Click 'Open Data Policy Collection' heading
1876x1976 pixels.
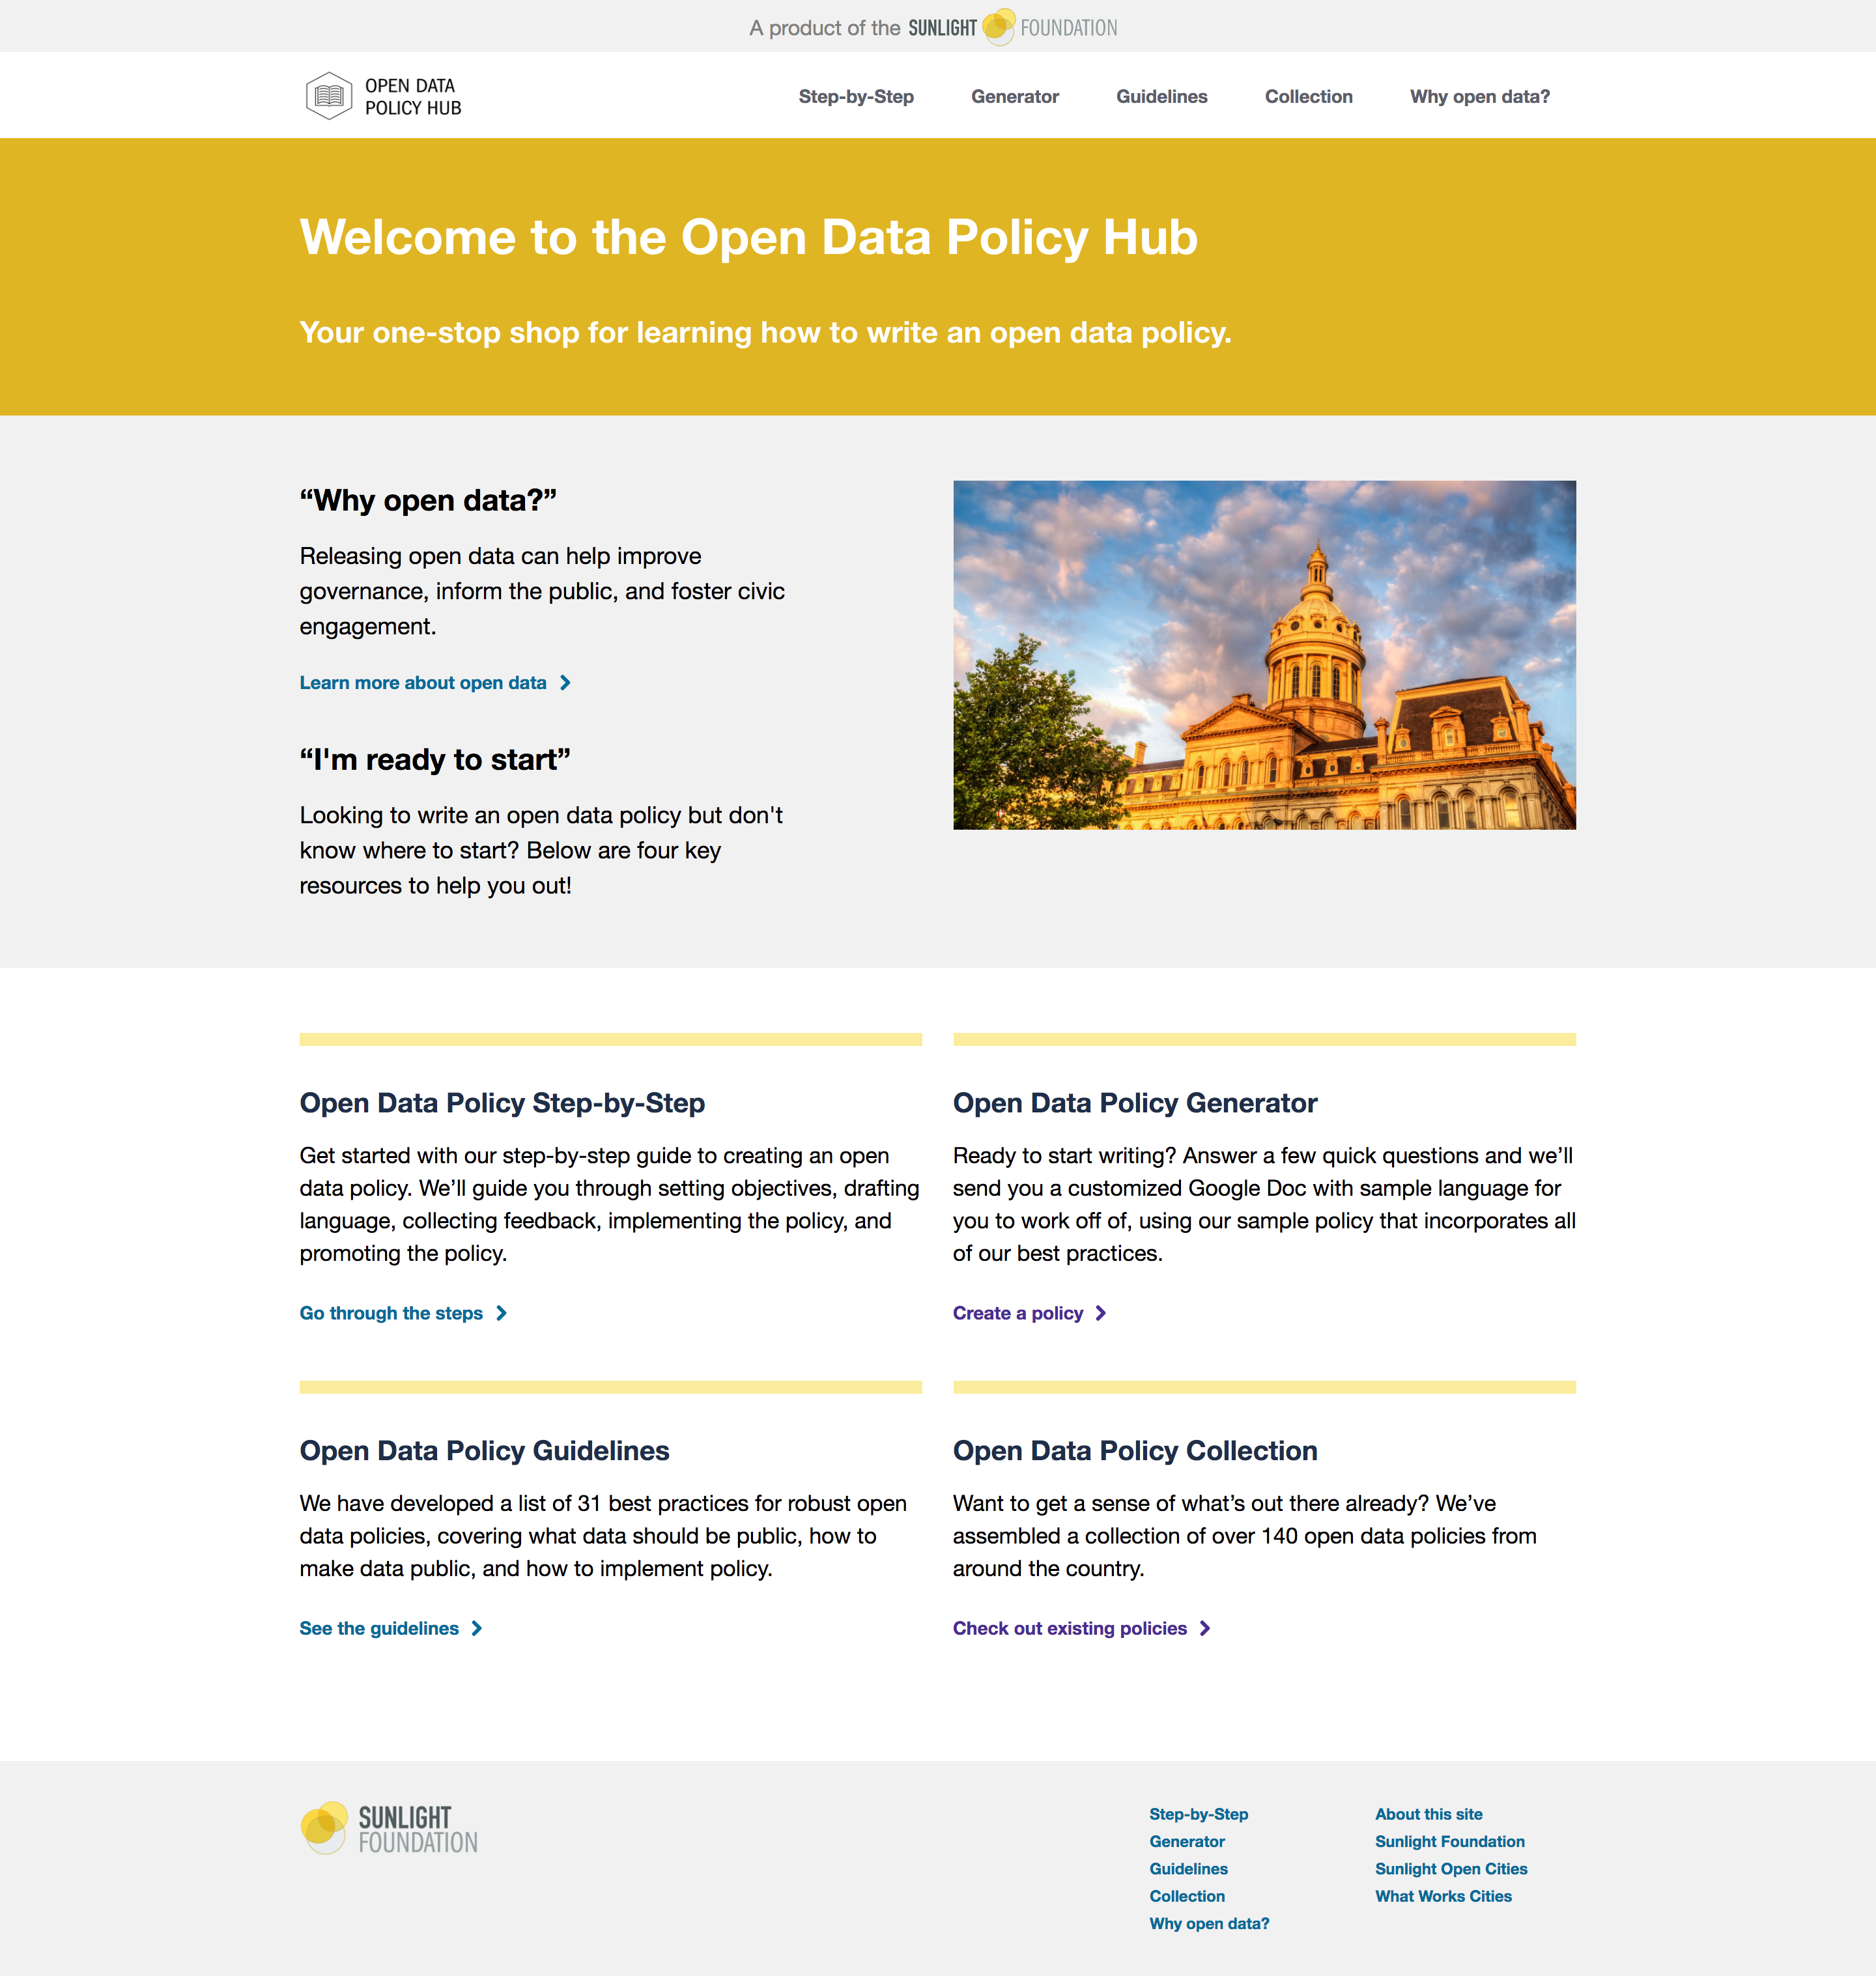[x=1135, y=1451]
